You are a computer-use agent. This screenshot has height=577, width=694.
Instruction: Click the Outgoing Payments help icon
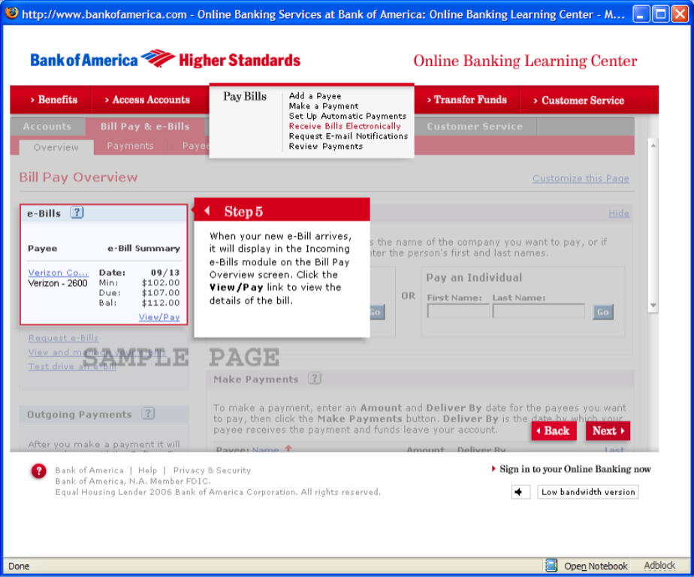(148, 413)
